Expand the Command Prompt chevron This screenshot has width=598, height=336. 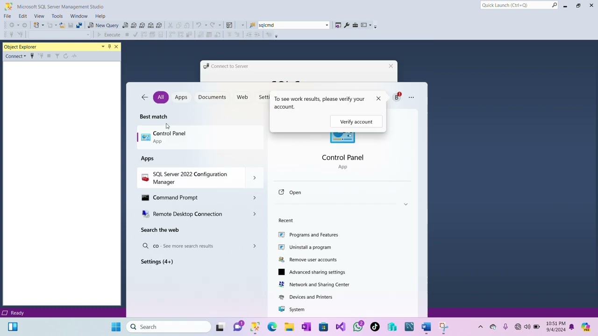(x=255, y=197)
